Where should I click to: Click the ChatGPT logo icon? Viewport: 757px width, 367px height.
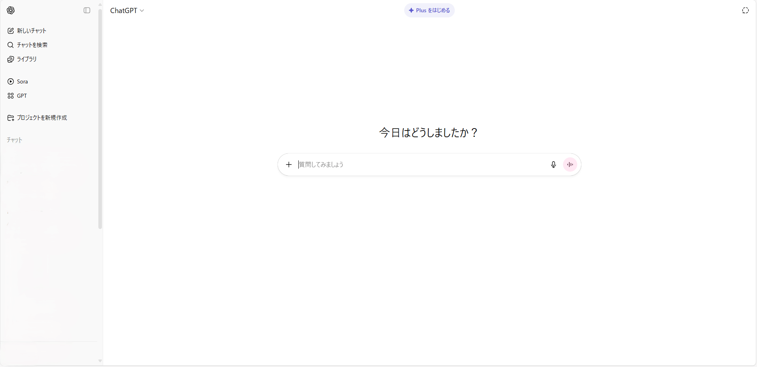pos(11,10)
